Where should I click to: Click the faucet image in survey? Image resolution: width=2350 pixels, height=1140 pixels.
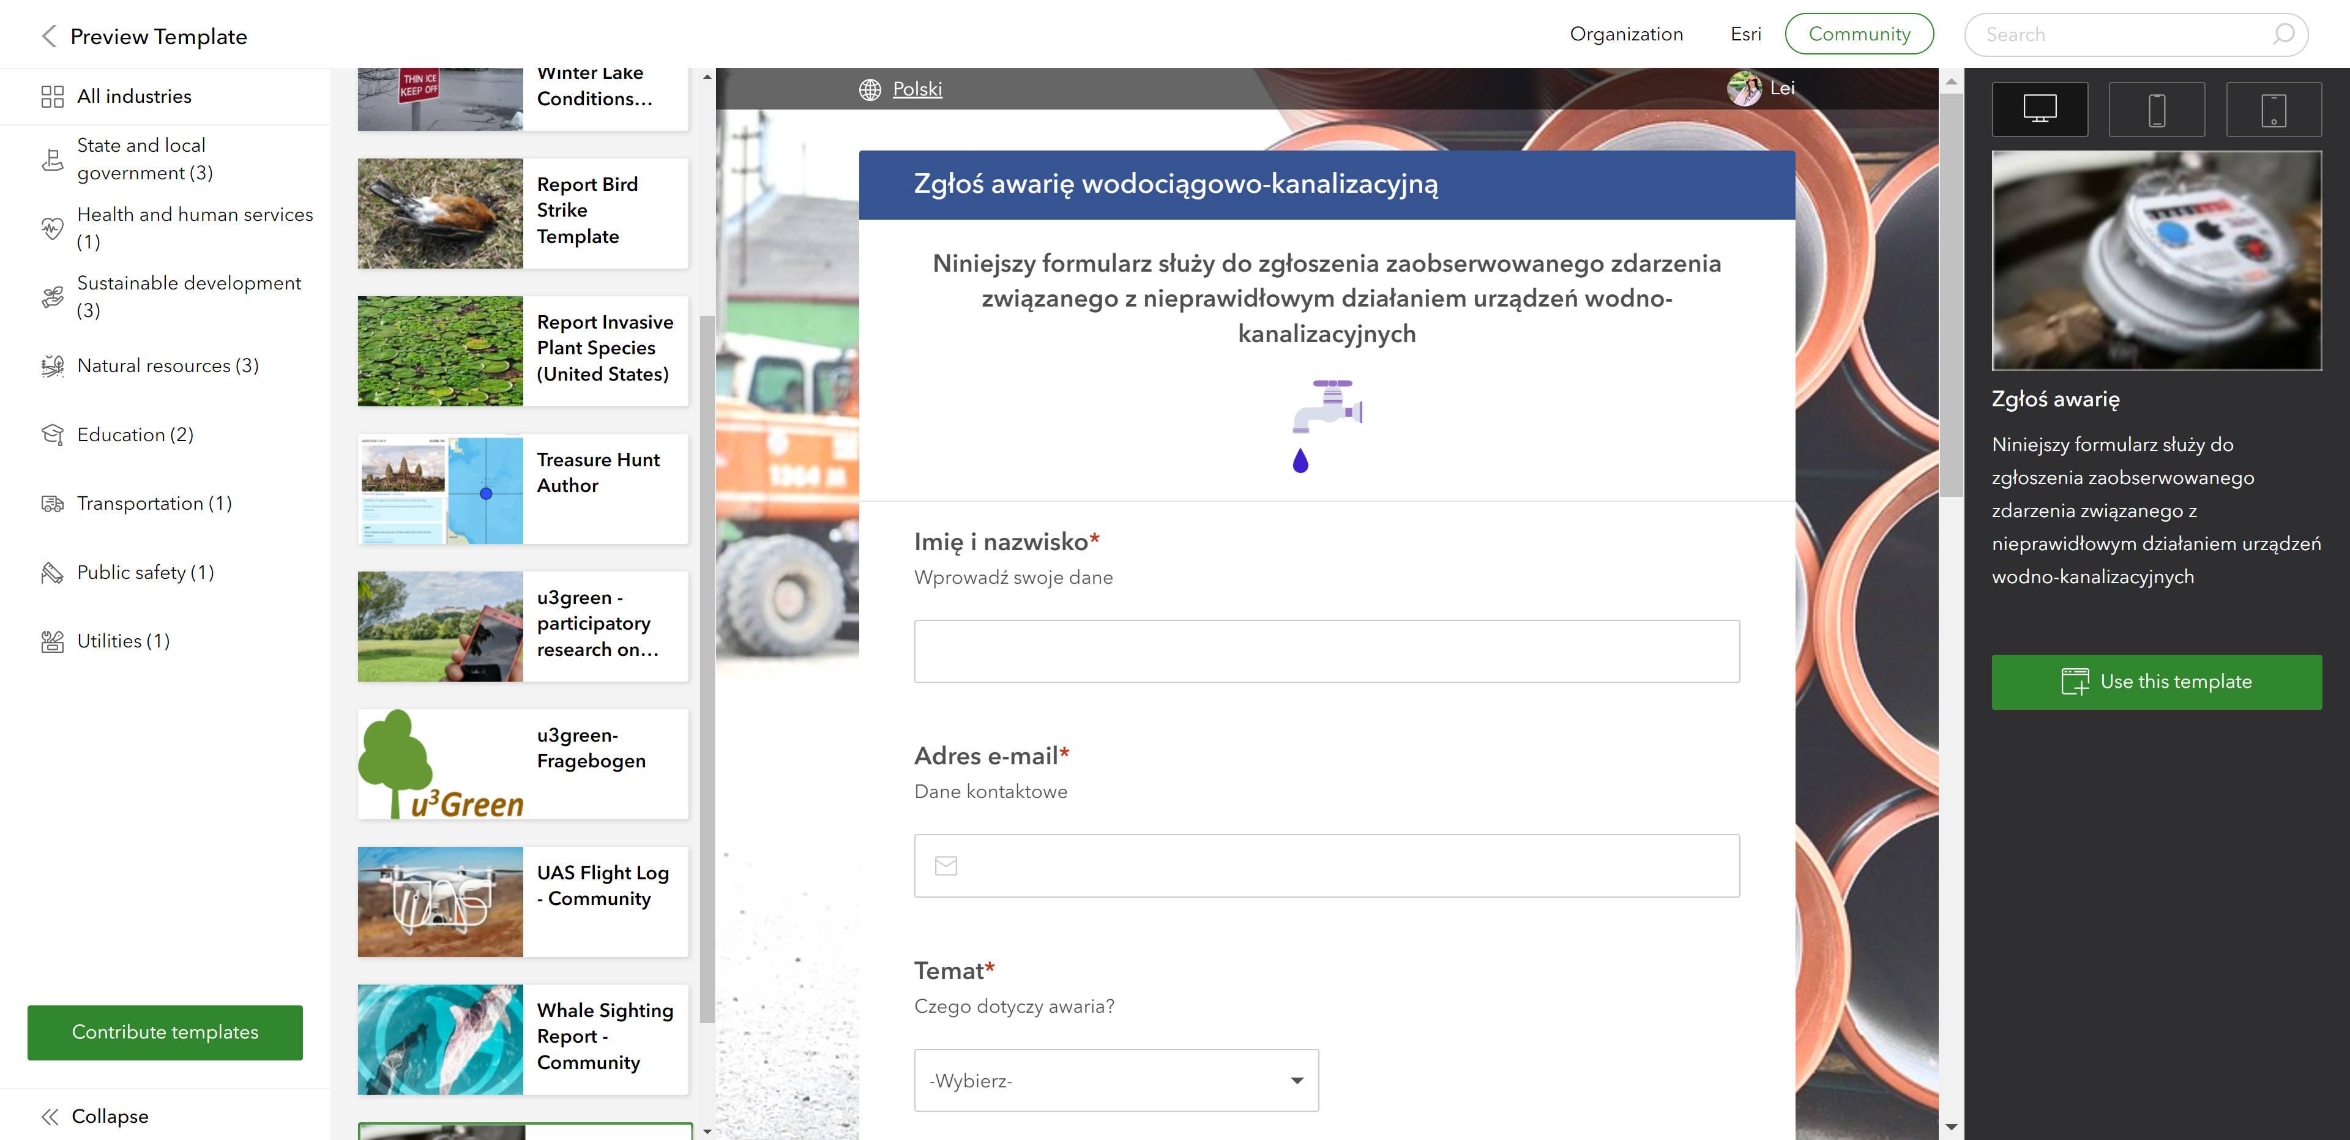point(1327,426)
